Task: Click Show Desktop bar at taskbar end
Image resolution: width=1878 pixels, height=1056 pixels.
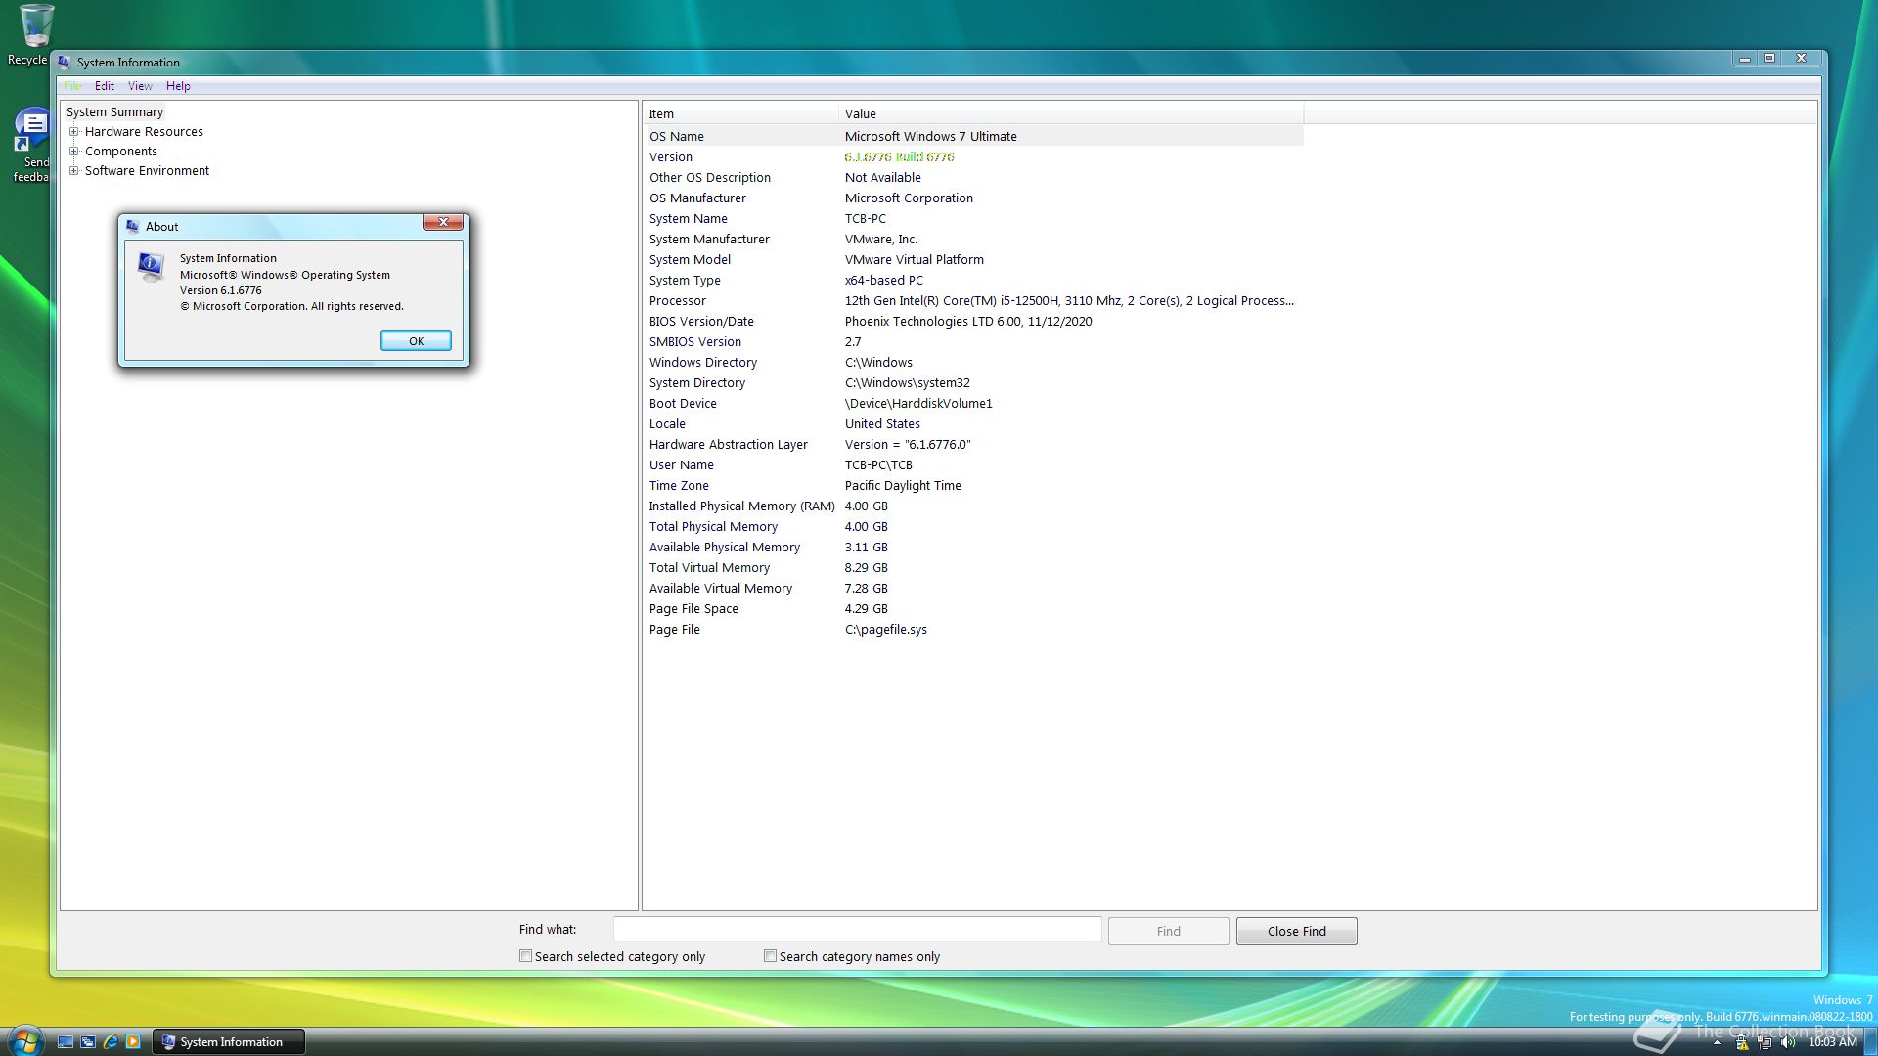Action: pyautogui.click(x=1870, y=1042)
